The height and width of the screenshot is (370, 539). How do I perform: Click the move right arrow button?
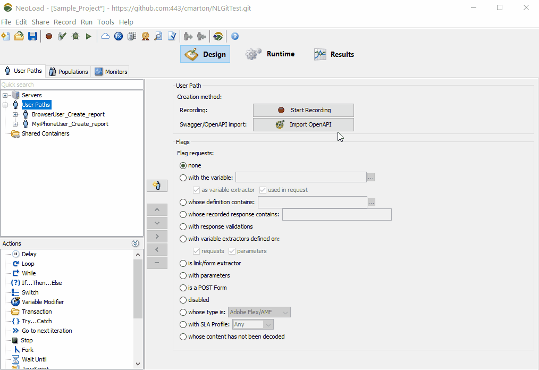tap(157, 236)
